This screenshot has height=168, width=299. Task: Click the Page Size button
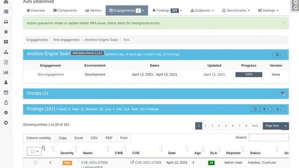pos(272,126)
